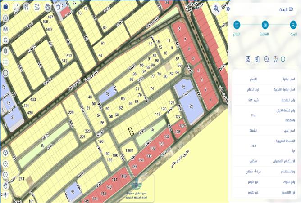Switch to the النتائج step tab
Screen dimensions: 301x203
(x=237, y=25)
